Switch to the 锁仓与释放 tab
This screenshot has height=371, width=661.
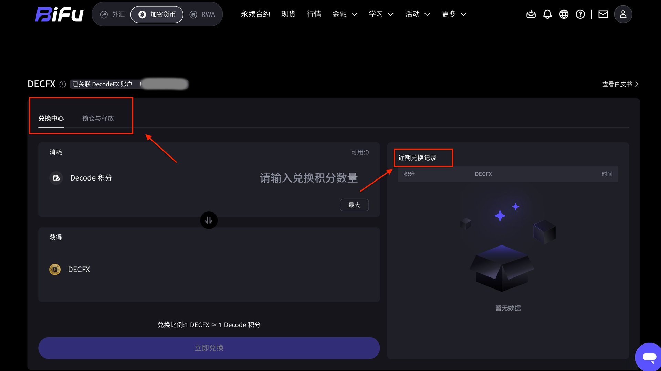coord(98,118)
